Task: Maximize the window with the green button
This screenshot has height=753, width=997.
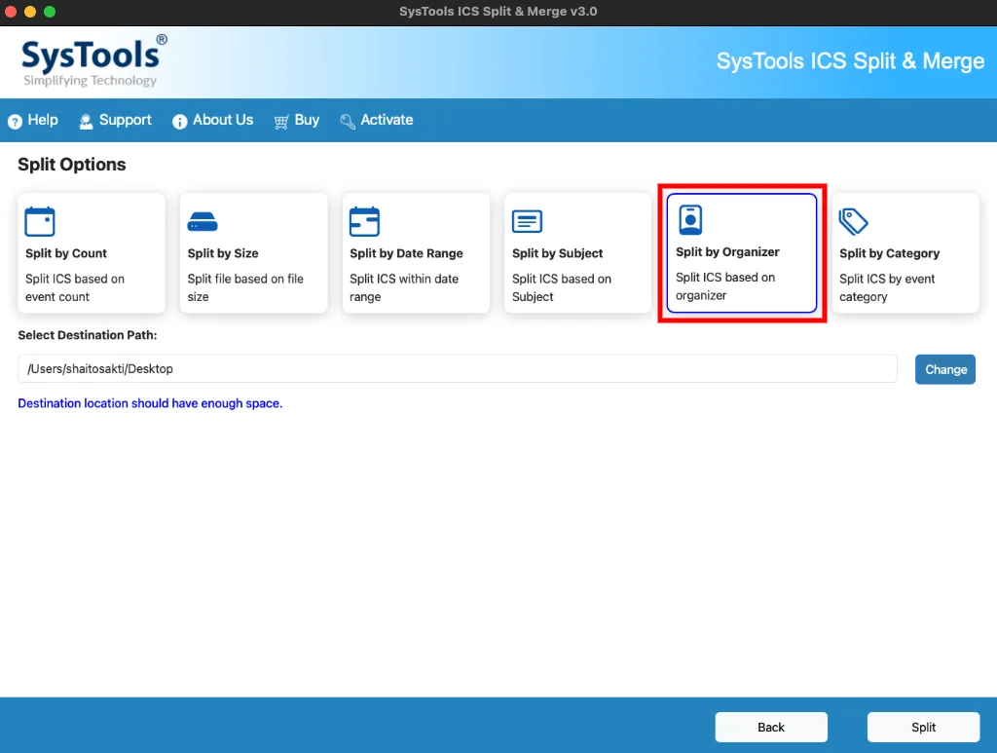Action: click(x=50, y=12)
